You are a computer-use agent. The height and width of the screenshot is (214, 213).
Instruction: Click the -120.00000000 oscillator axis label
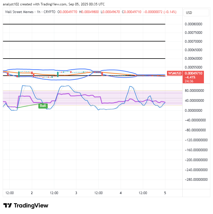(x=196, y=140)
